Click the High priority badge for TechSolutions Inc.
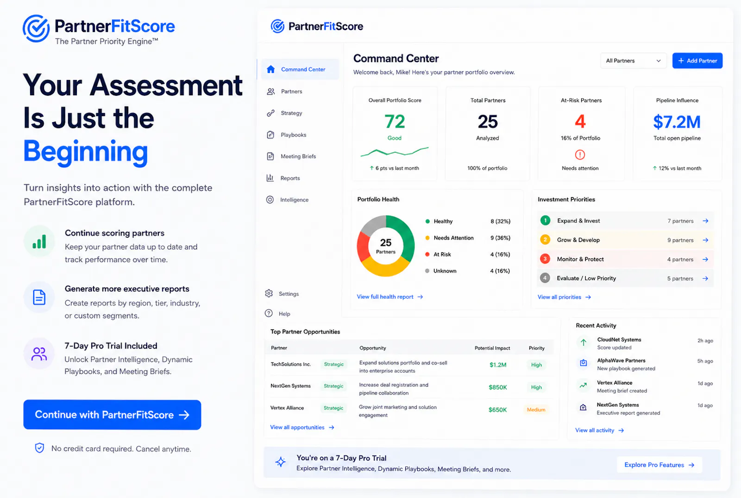Screen dimensions: 741x498 point(536,365)
